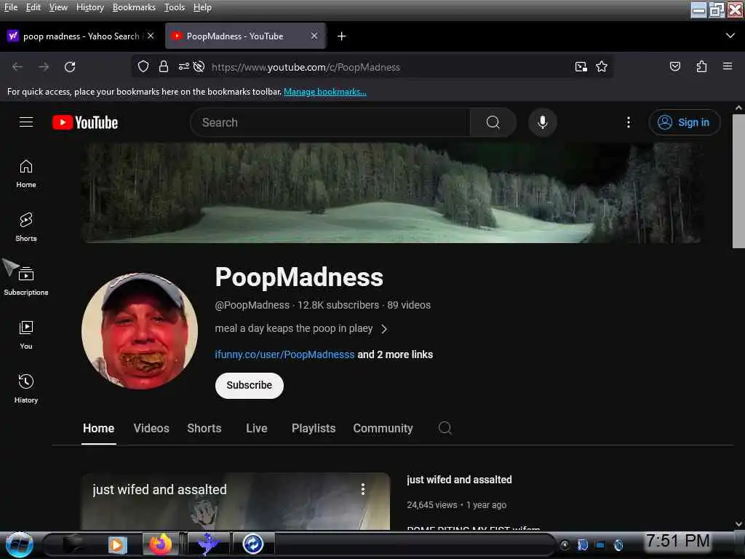Show the 'and 2 more links' popup
The height and width of the screenshot is (559, 745).
tap(395, 354)
